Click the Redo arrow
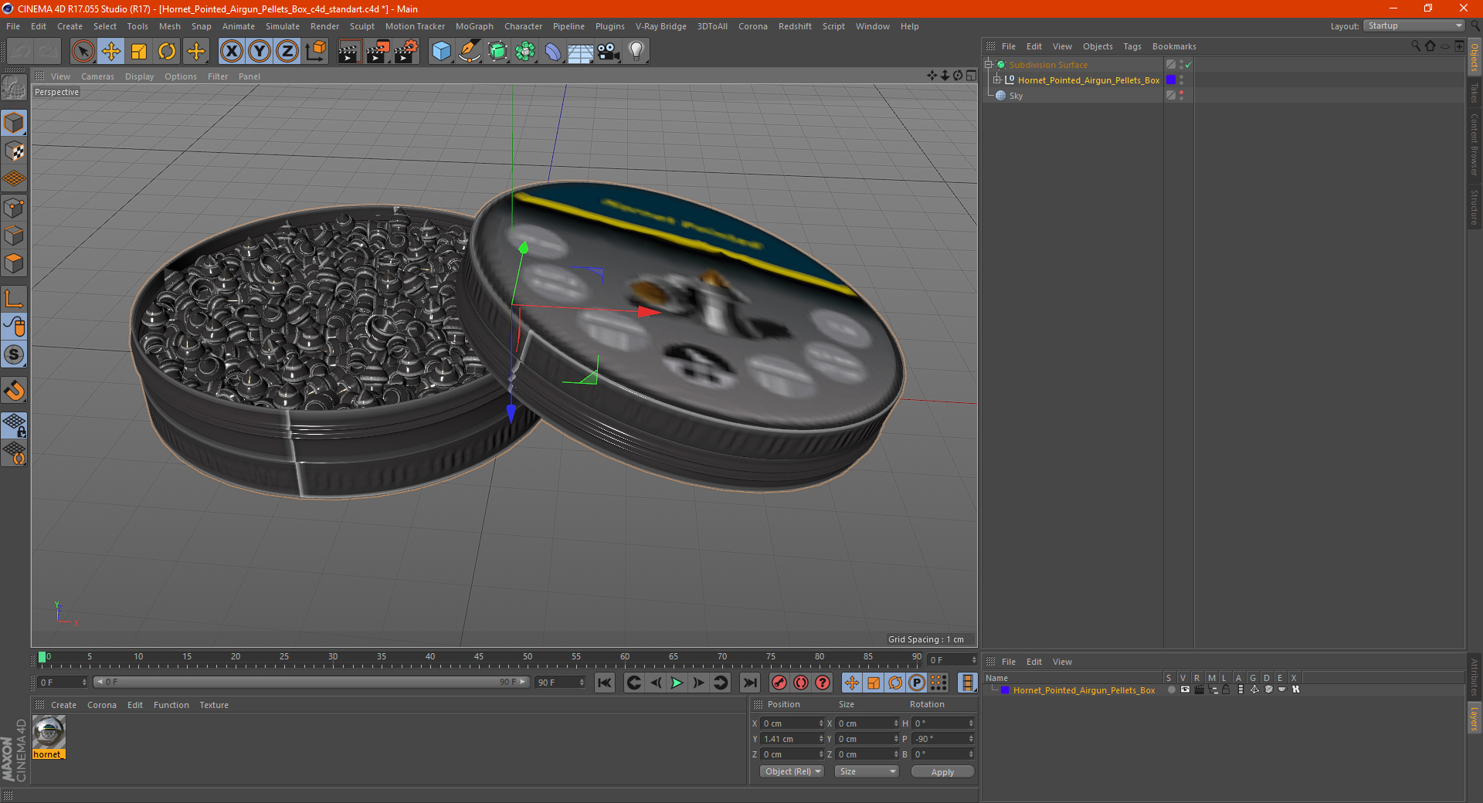The width and height of the screenshot is (1483, 803). [x=48, y=52]
